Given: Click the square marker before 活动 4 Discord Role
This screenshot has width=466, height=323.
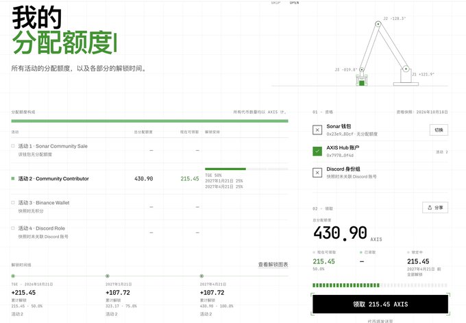Looking at the screenshot, I should tap(13, 228).
